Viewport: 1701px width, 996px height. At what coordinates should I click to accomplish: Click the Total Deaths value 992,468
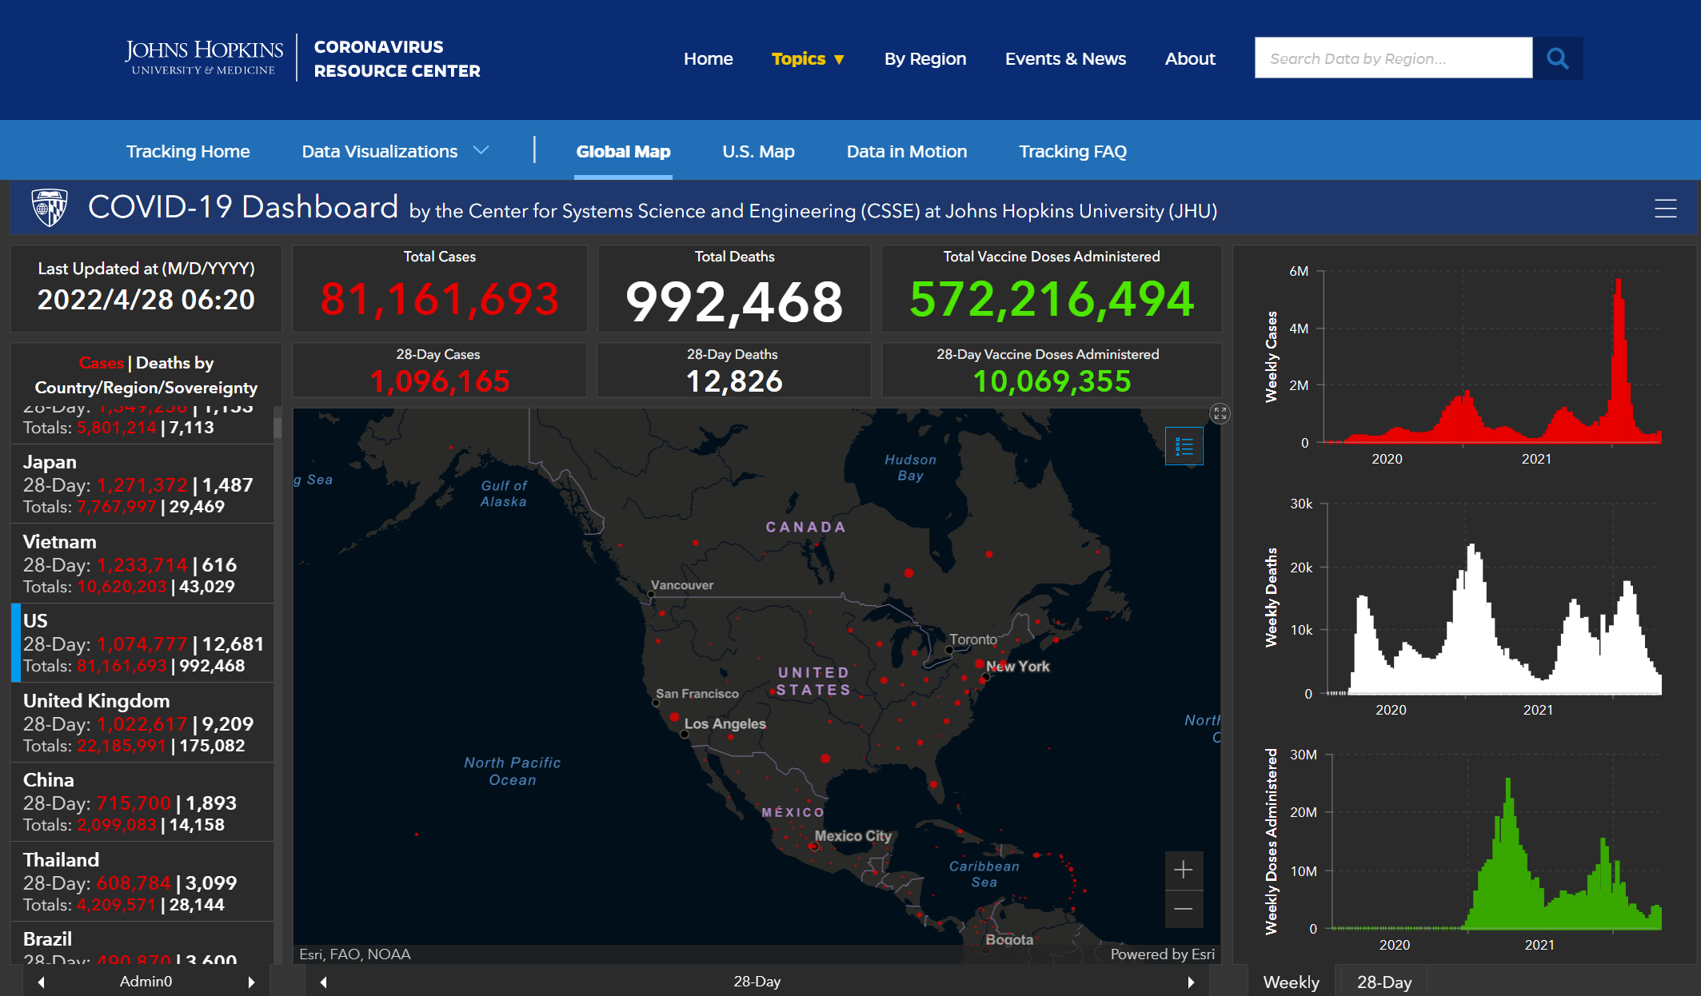click(x=734, y=301)
